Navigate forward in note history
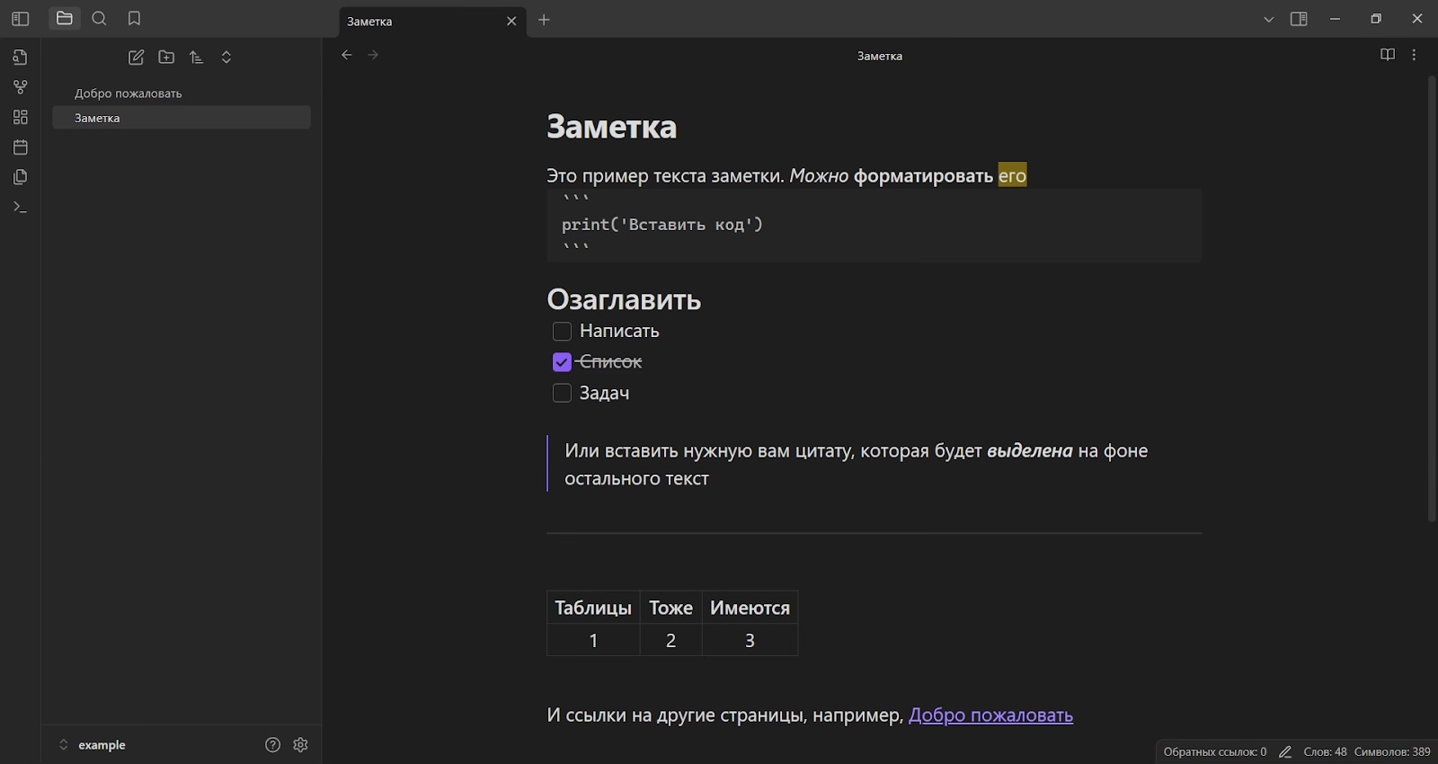The width and height of the screenshot is (1438, 764). click(x=374, y=55)
